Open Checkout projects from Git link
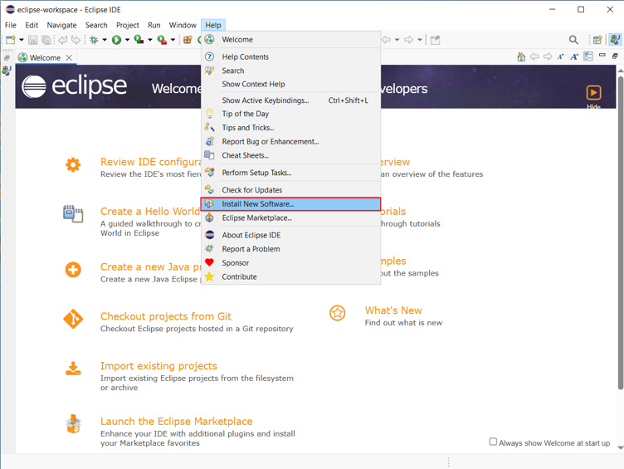This screenshot has width=624, height=469. [x=166, y=316]
